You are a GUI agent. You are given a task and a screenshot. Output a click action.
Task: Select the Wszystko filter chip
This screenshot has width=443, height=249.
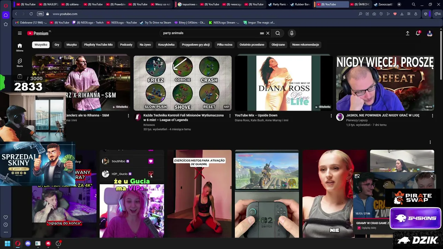tap(41, 45)
